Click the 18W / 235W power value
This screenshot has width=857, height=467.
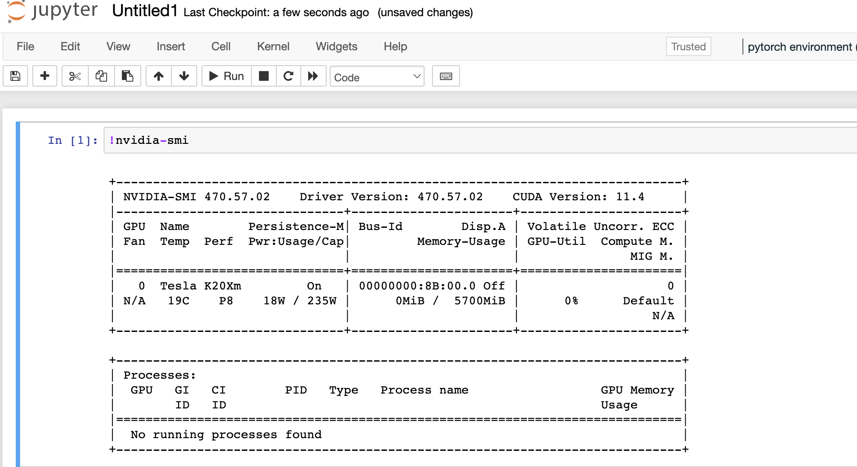coord(300,301)
